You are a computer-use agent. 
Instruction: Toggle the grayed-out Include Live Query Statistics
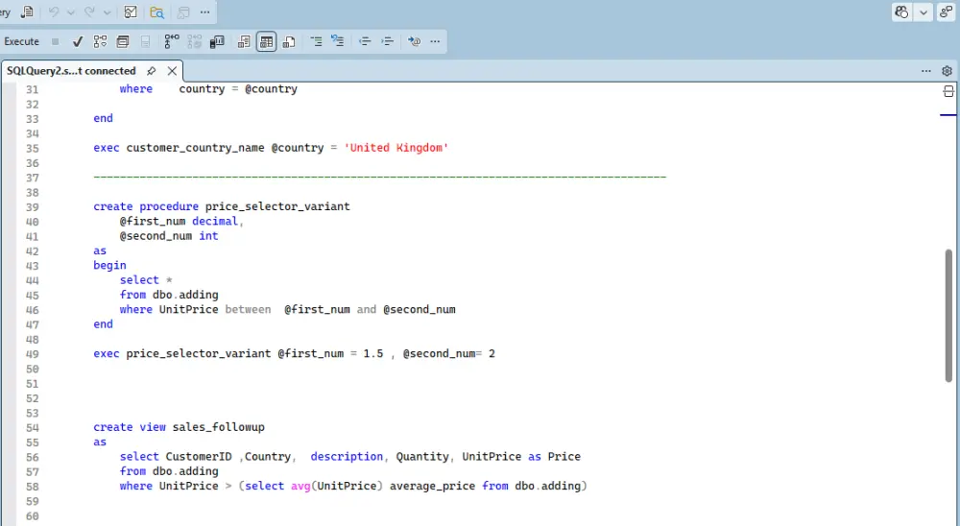point(195,41)
